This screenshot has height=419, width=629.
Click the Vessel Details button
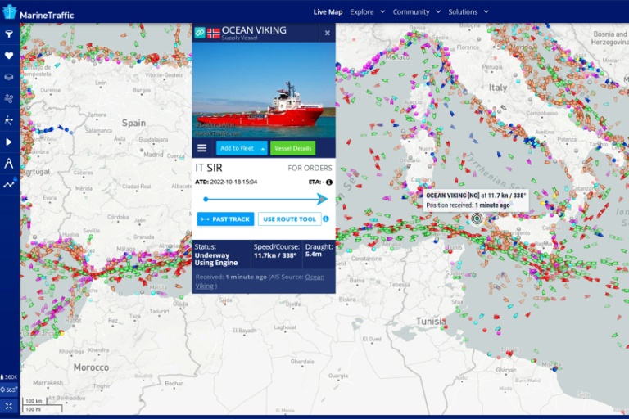pyautogui.click(x=292, y=148)
